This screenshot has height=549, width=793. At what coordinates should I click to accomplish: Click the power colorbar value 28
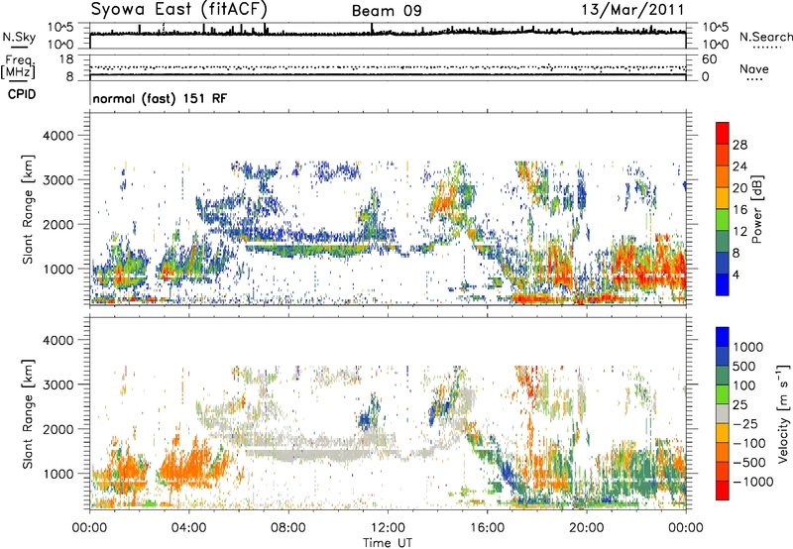click(739, 145)
